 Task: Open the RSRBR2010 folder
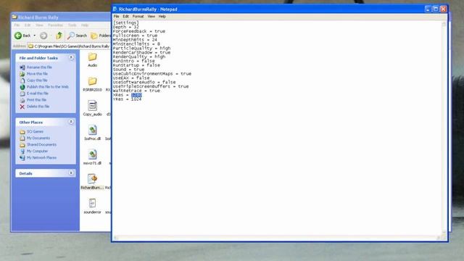point(92,81)
